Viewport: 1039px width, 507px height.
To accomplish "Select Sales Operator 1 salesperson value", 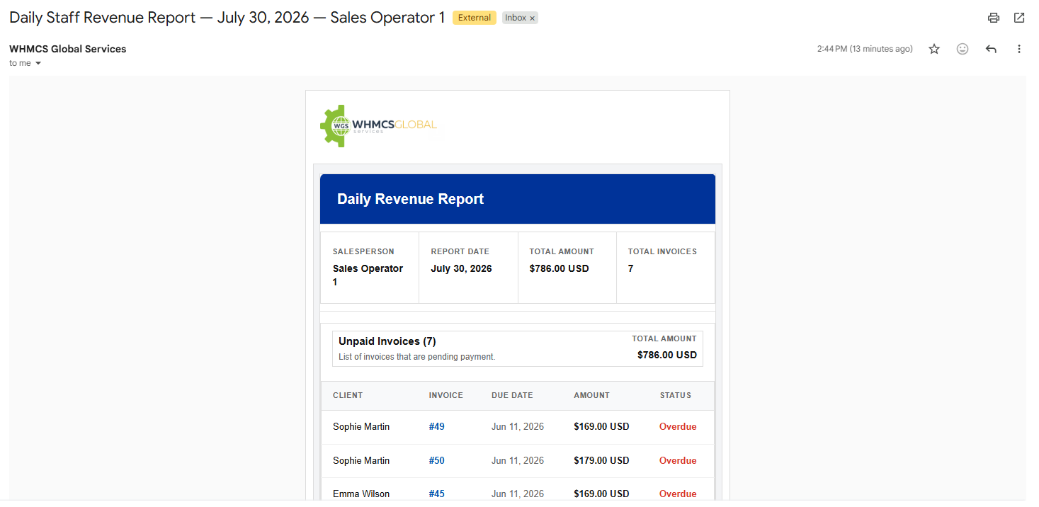I will [x=368, y=275].
